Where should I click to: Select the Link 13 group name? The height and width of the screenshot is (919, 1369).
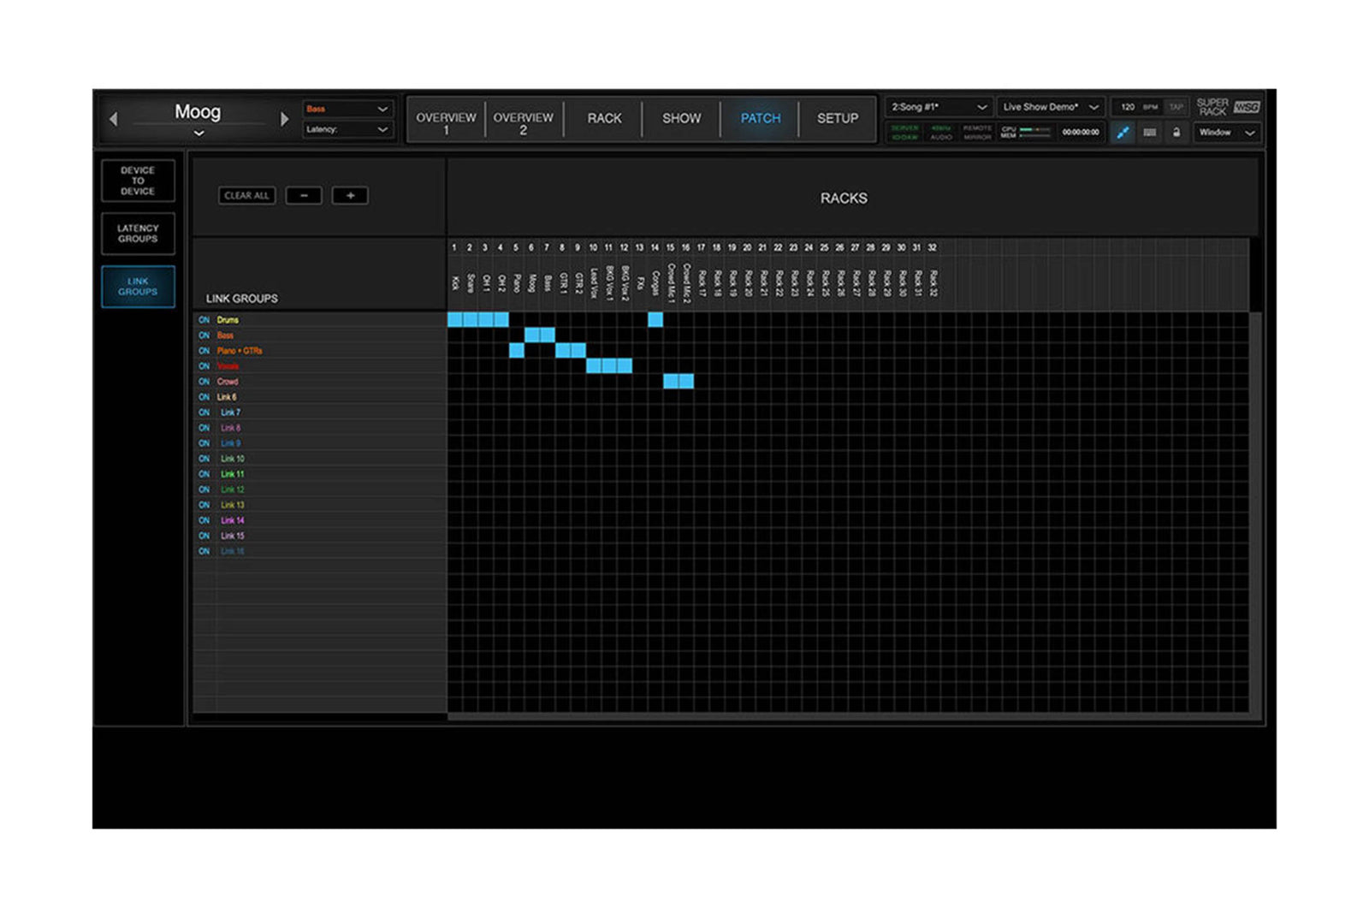[233, 505]
